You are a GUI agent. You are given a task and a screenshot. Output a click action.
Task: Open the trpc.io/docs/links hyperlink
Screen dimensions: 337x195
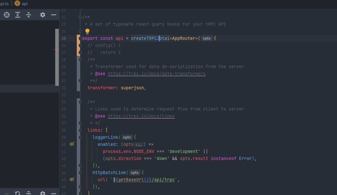[x=141, y=116]
